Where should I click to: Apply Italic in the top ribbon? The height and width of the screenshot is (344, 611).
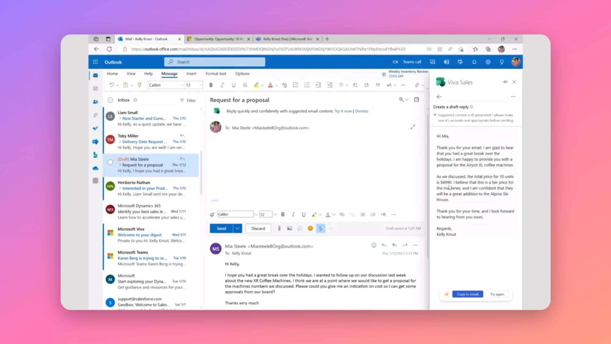click(x=222, y=85)
